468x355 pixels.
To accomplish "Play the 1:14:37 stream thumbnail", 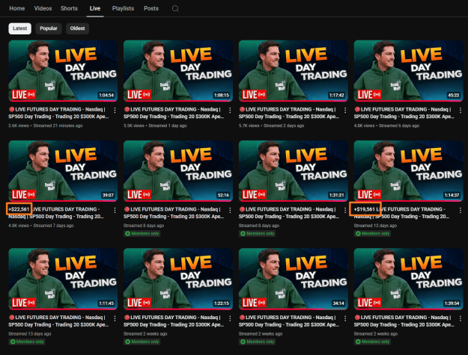I will click(x=409, y=171).
